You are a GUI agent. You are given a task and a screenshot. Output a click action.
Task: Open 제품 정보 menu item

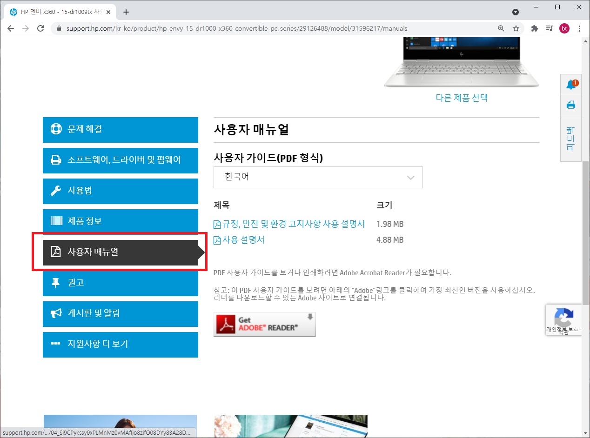coord(121,221)
